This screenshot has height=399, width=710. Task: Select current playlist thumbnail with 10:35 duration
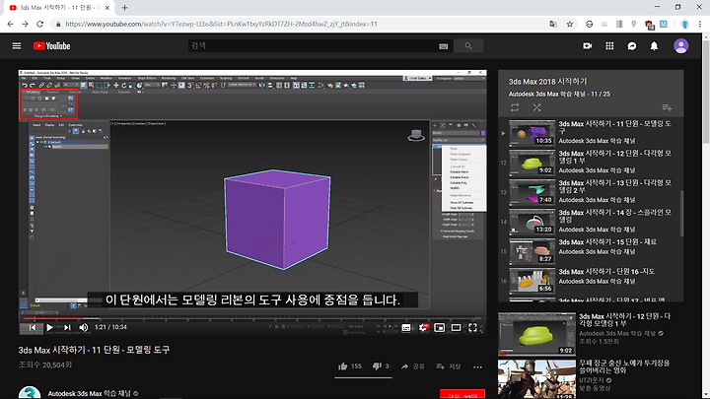(x=532, y=133)
